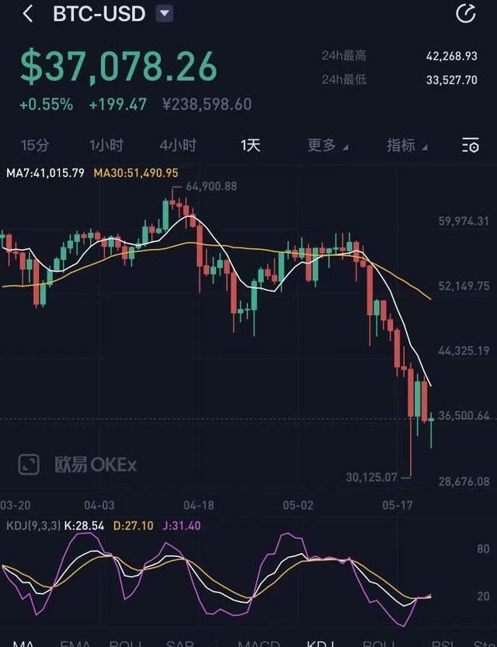Select the 1小时 timeframe tab
This screenshot has height=647, width=497.
(x=106, y=145)
